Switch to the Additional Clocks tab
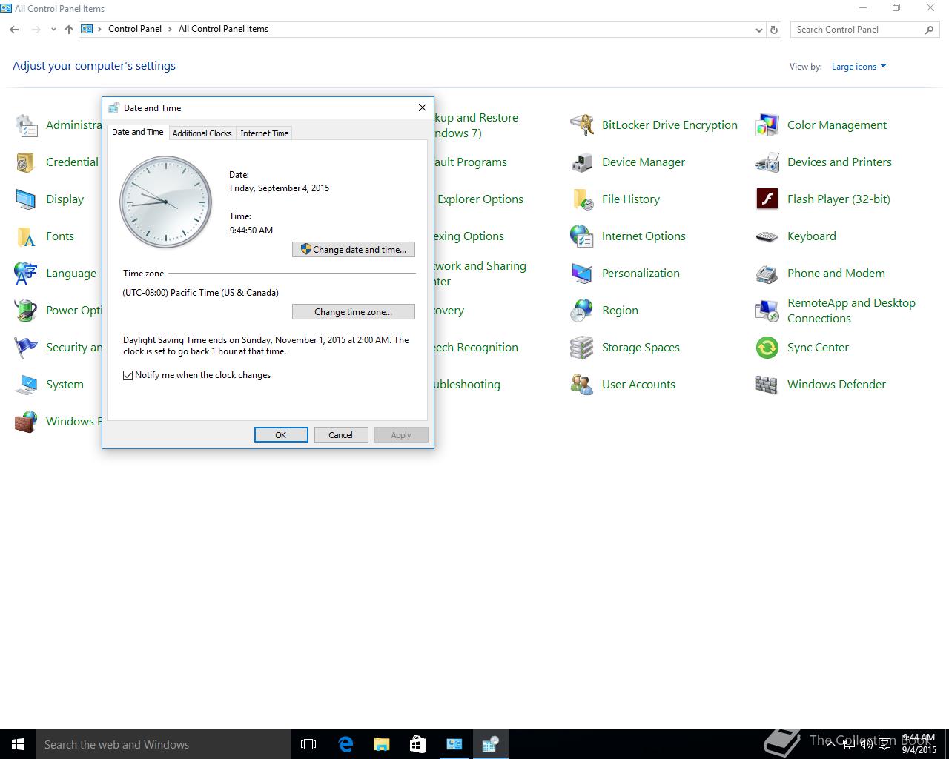The image size is (949, 759). pos(202,133)
